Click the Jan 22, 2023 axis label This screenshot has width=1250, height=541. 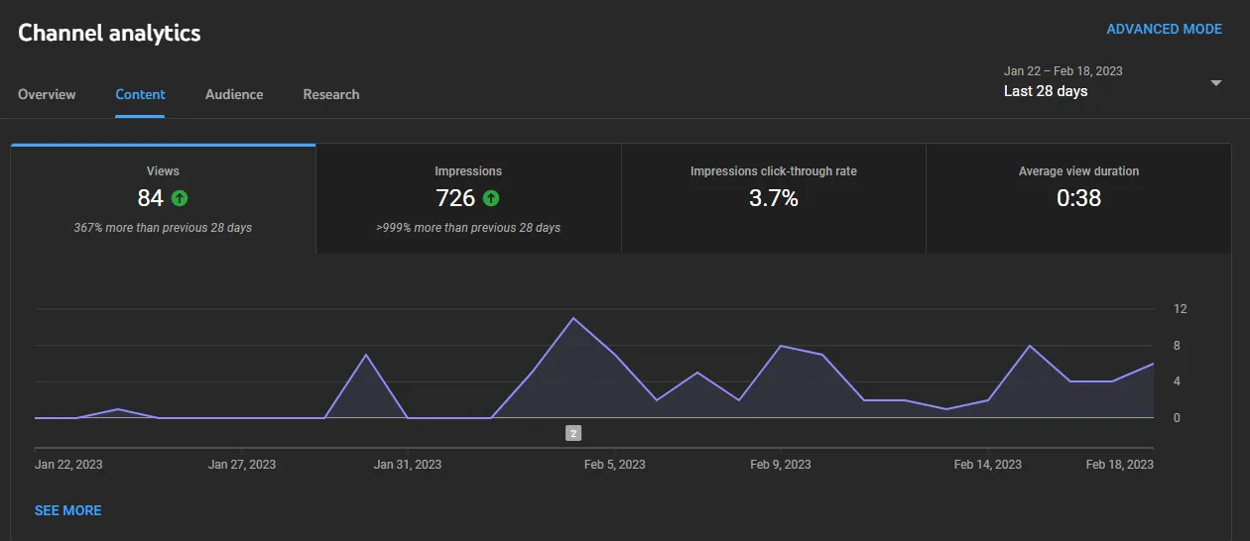pyautogui.click(x=68, y=464)
